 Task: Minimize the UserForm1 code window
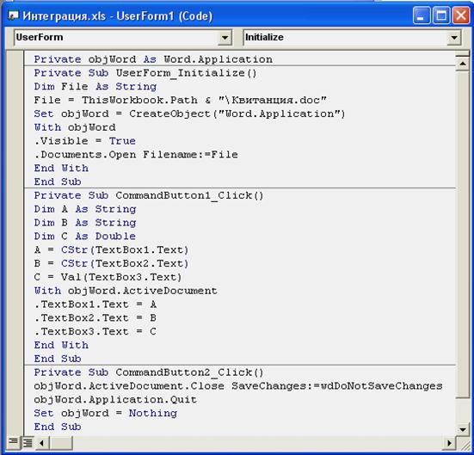(x=421, y=15)
